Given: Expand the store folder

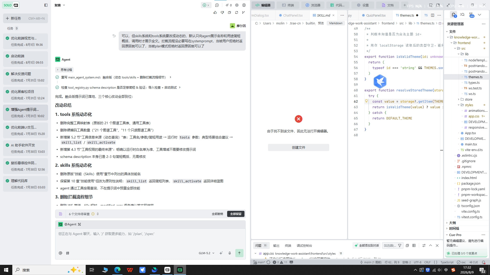Looking at the screenshot, I should coord(459,99).
